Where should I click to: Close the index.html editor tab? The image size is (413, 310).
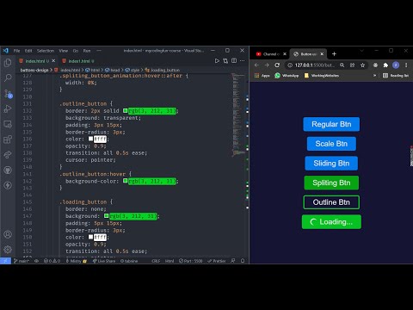click(53, 61)
